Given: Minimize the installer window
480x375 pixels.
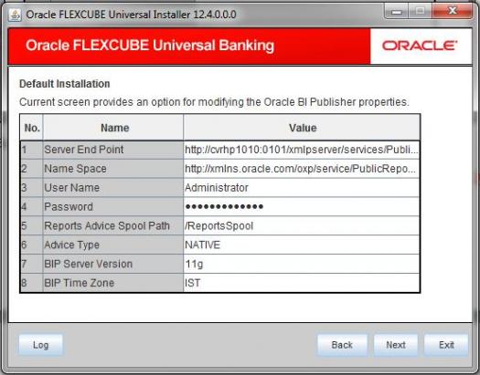Looking at the screenshot, I should pyautogui.click(x=397, y=12).
